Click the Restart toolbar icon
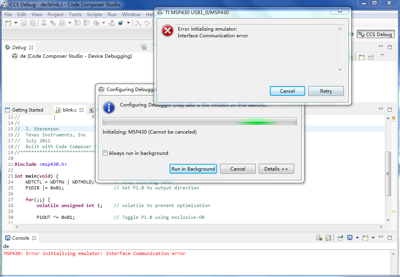 111,23
